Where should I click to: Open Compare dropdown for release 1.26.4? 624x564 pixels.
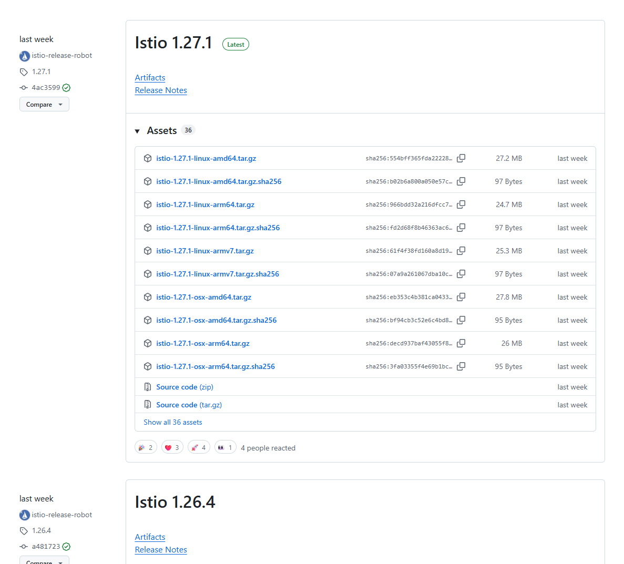[44, 560]
